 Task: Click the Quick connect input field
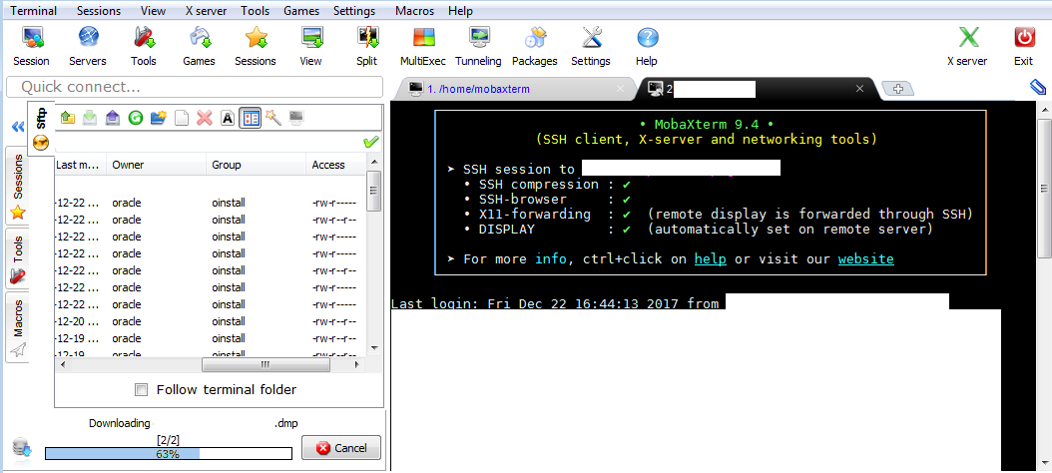point(195,87)
